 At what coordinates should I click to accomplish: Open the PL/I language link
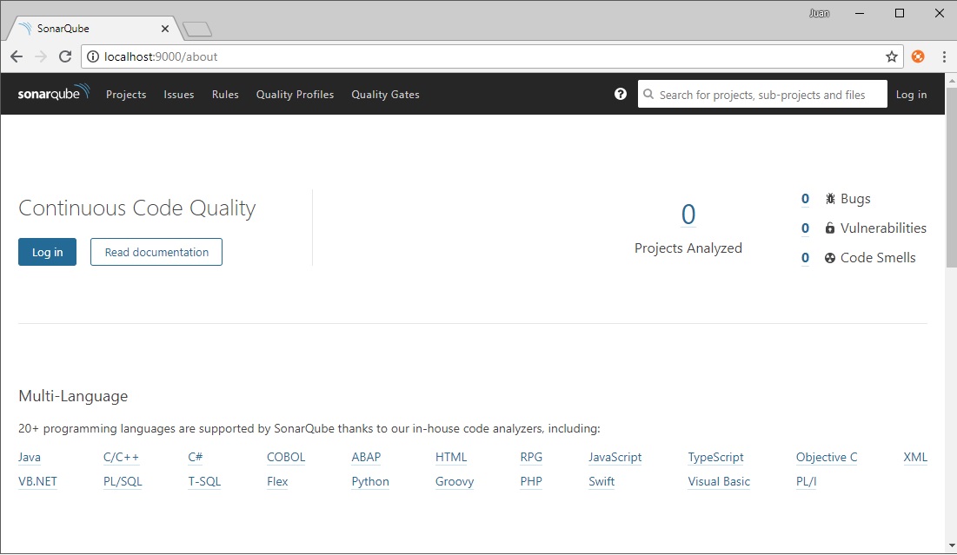point(807,482)
